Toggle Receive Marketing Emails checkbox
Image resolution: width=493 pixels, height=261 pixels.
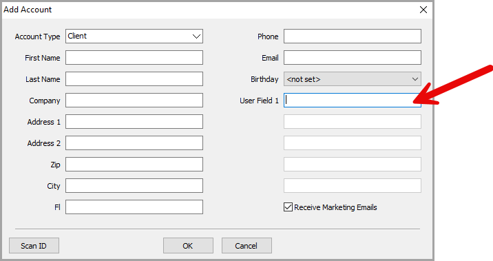(288, 207)
